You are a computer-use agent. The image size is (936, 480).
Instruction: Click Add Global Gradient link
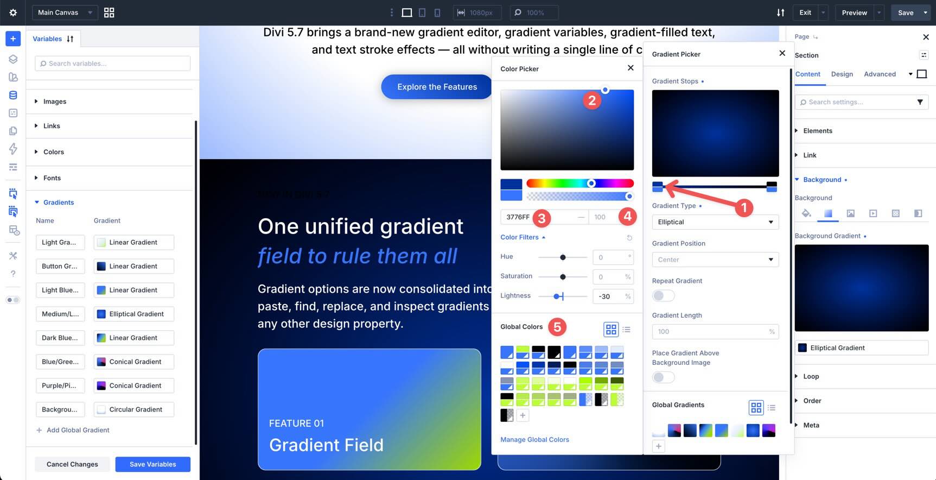(x=73, y=430)
